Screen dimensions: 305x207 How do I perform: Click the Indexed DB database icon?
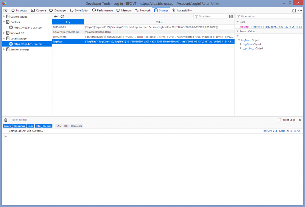8,33
